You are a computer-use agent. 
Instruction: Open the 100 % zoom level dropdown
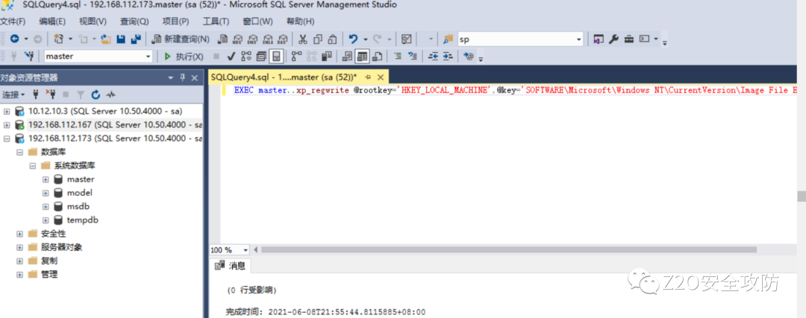pyautogui.click(x=246, y=249)
